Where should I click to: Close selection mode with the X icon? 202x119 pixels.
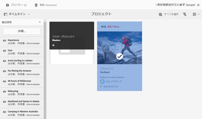point(198,5)
